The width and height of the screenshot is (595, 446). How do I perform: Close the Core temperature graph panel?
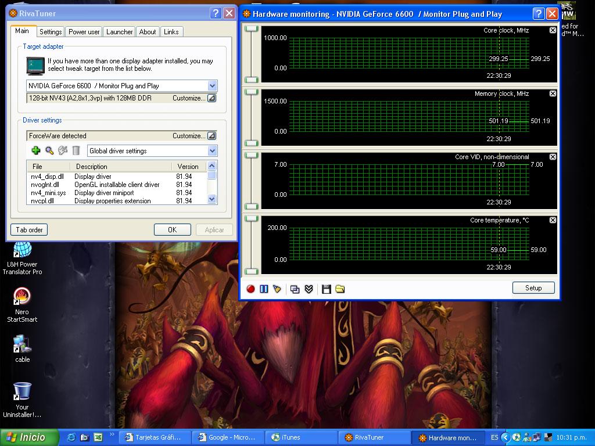(x=553, y=220)
